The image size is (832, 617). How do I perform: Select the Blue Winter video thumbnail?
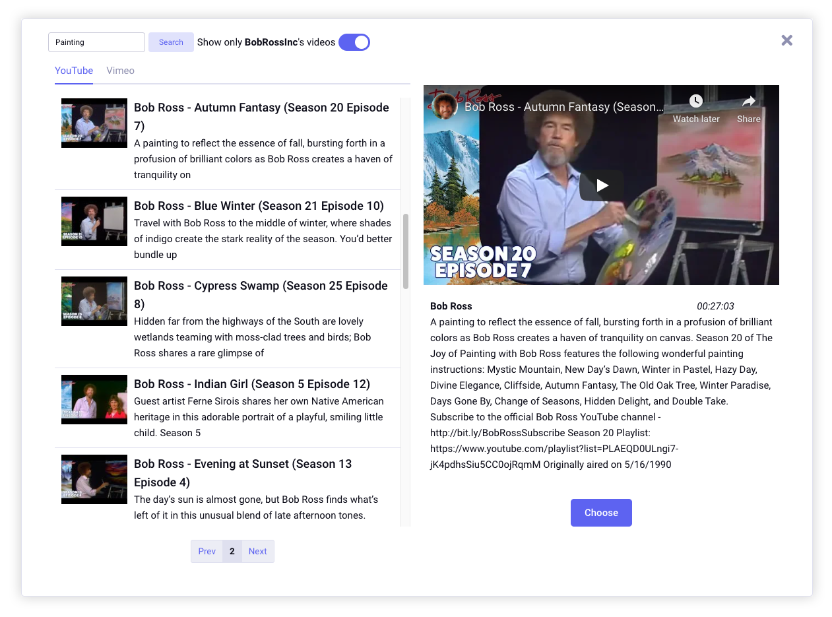point(94,221)
